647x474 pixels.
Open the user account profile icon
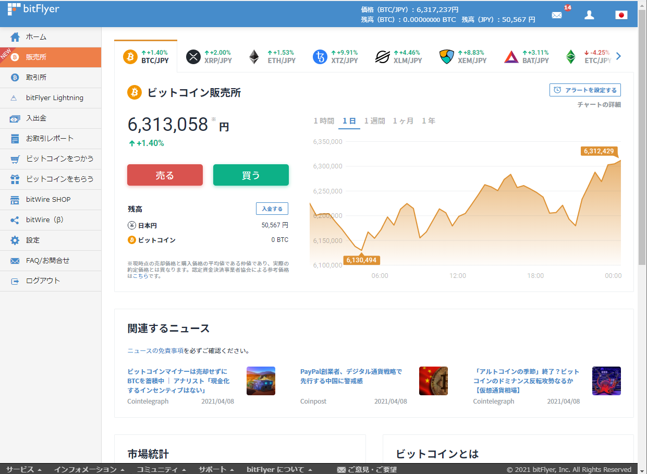tap(589, 15)
